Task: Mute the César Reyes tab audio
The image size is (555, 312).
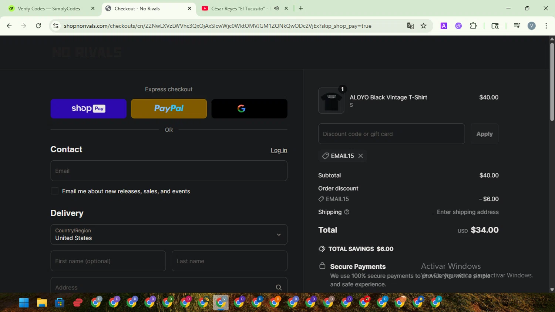Action: [x=276, y=9]
